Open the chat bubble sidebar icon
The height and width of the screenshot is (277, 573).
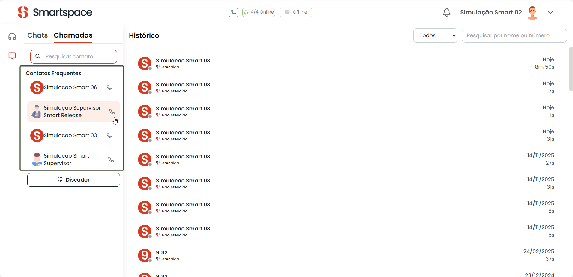12,56
